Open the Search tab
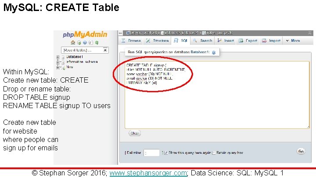The height and width of the screenshot is (178, 316). point(202,41)
